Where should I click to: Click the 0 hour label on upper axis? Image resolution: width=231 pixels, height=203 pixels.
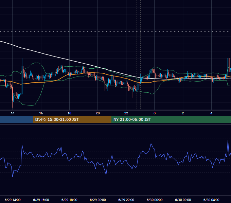pos(155,113)
